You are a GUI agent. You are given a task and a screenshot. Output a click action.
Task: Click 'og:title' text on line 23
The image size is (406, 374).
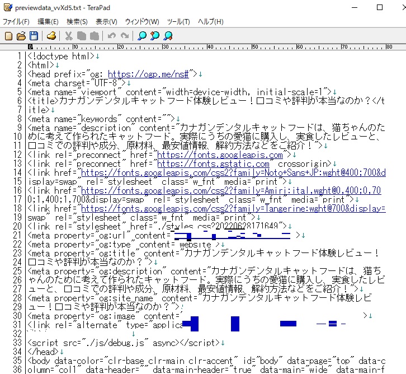tap(117, 254)
